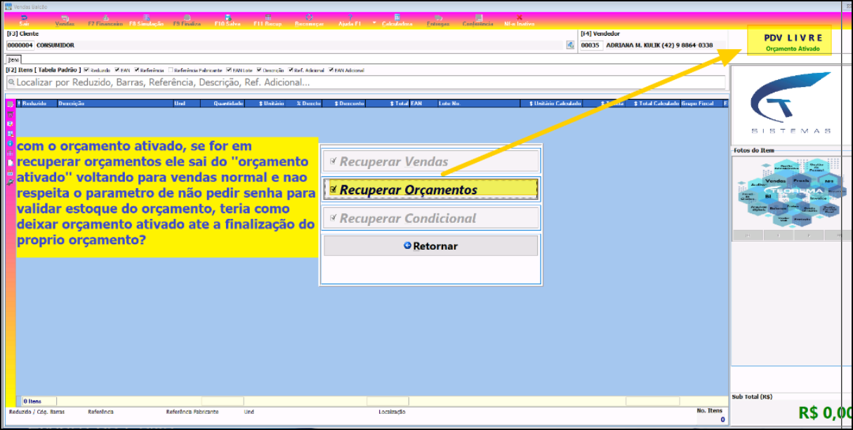Click the $ Desconto column header
This screenshot has width=853, height=430.
(x=344, y=103)
